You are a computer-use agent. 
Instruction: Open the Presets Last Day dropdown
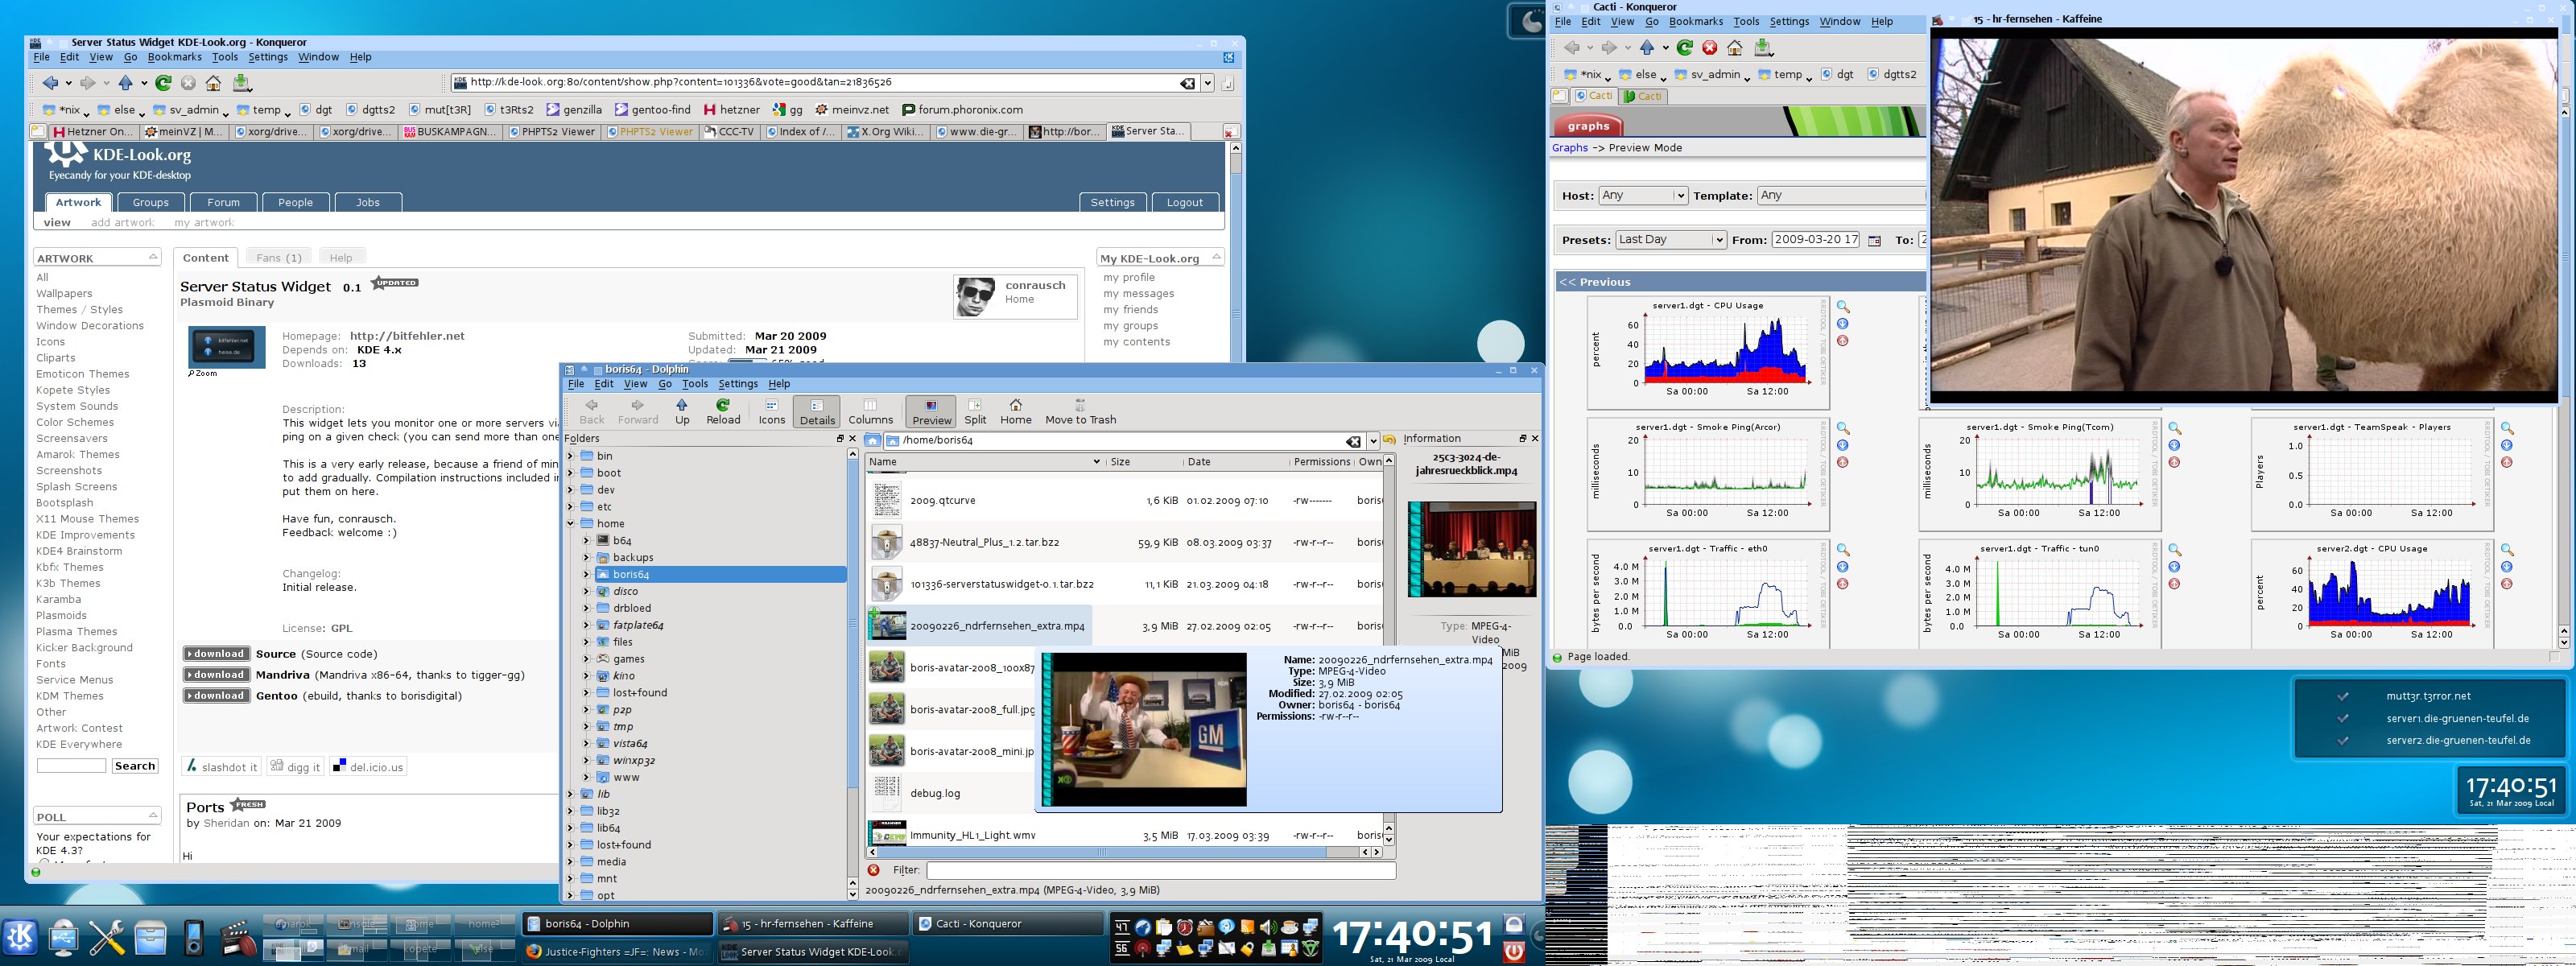coord(1671,240)
